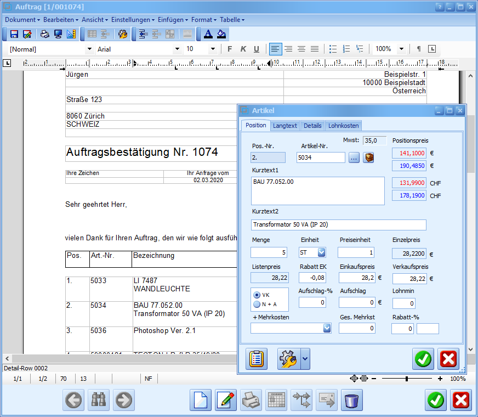The image size is (478, 417).
Task: Open the Einstellungen menu
Action: tap(133, 20)
